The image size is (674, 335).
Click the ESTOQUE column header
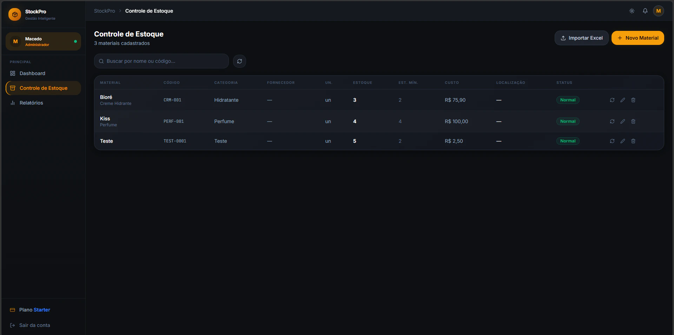[x=363, y=83]
